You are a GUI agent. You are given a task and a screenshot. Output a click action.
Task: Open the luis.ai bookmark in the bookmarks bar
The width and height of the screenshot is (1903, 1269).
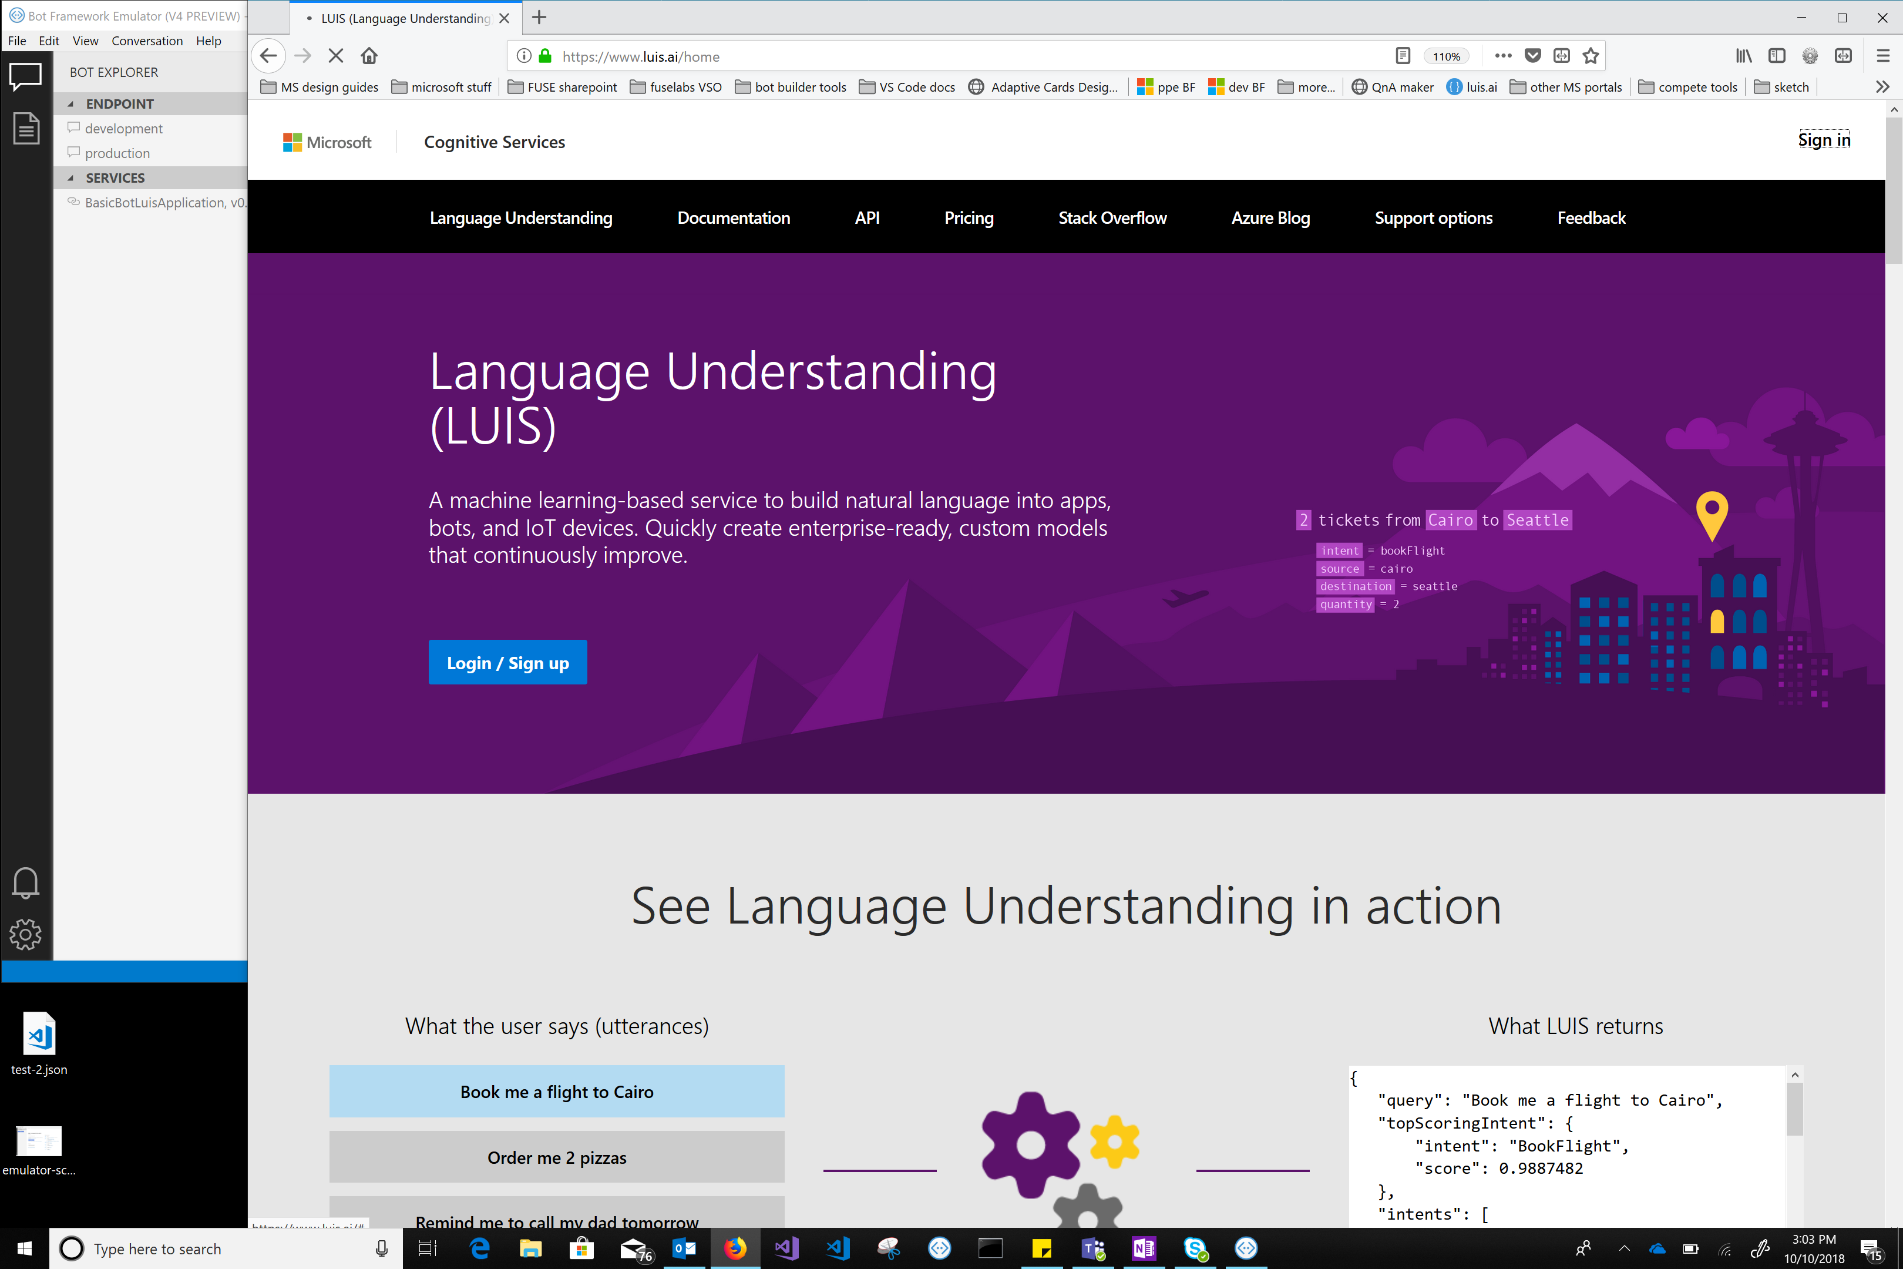1472,86
